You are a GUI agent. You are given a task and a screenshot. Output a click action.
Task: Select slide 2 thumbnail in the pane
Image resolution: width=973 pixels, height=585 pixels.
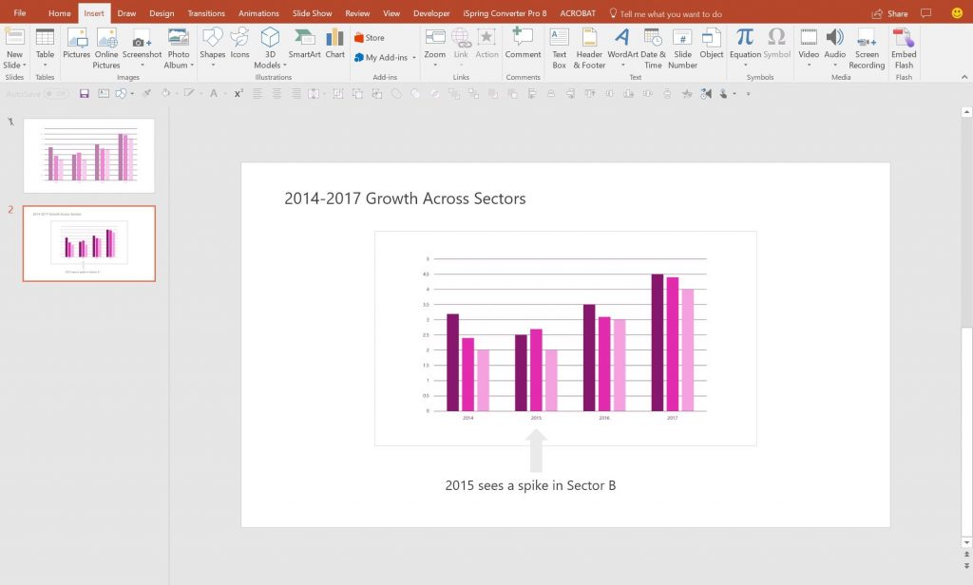click(x=88, y=243)
